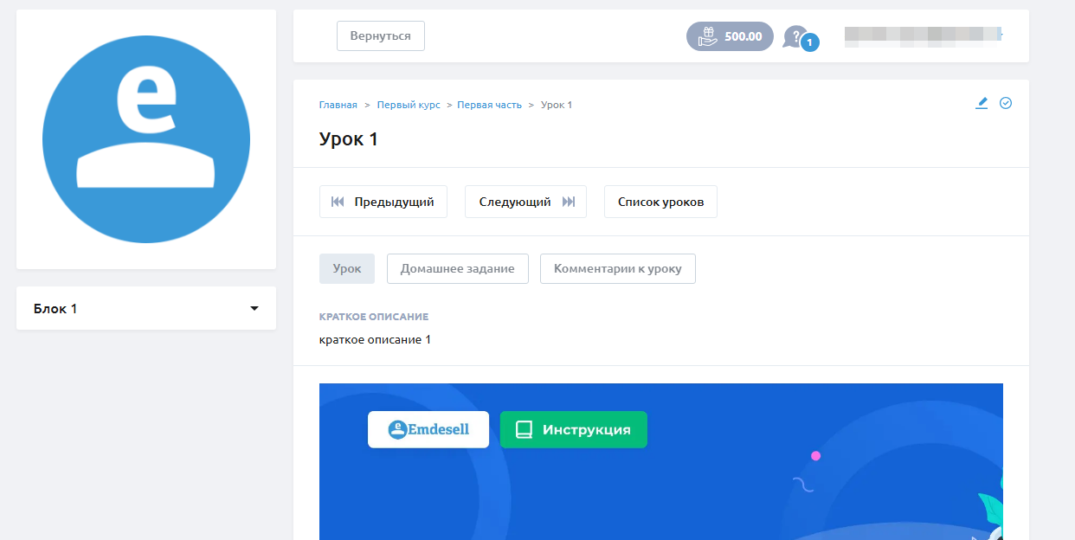The height and width of the screenshot is (540, 1075).
Task: Go to the Предыдущий lesson
Action: pos(383,202)
